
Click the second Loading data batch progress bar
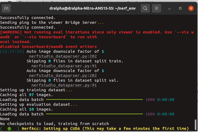(x=94, y=114)
